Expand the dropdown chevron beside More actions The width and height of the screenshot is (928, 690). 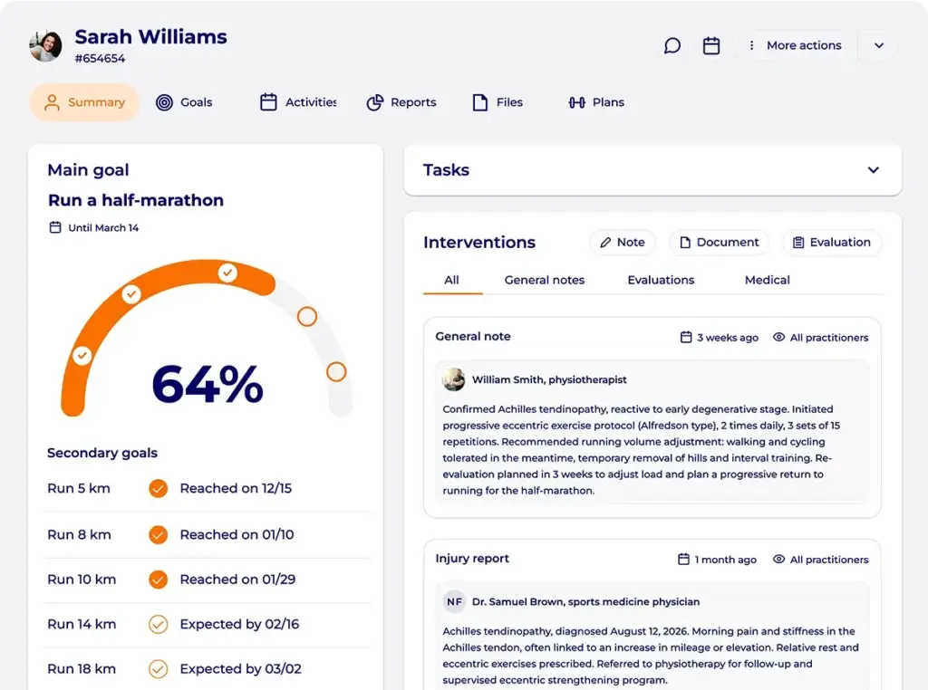879,45
